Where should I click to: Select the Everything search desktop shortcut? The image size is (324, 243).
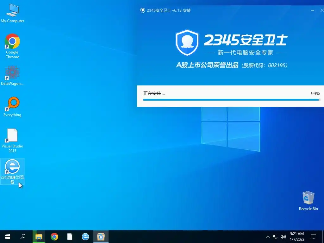click(12, 107)
